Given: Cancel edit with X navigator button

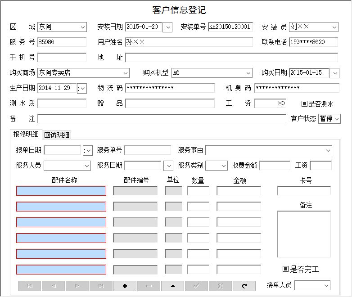Looking at the screenshot, I should click(221, 286).
